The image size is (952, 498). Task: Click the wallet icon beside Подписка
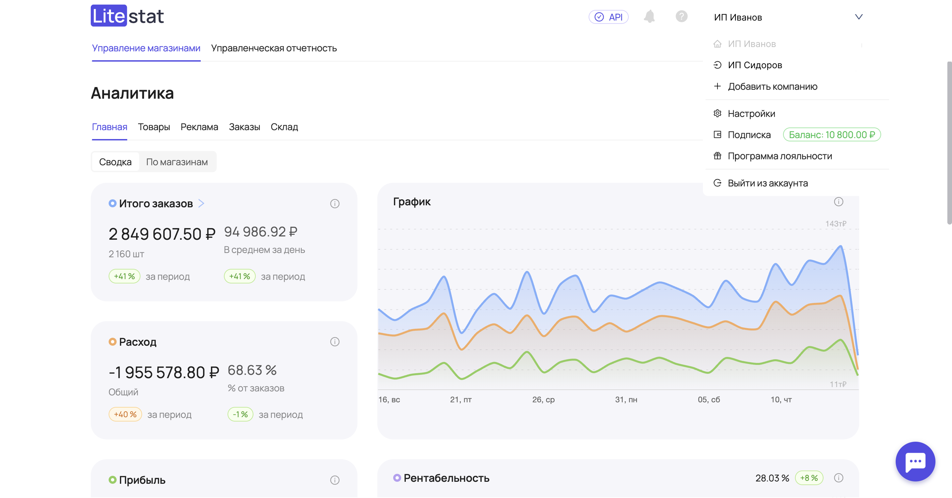click(717, 135)
